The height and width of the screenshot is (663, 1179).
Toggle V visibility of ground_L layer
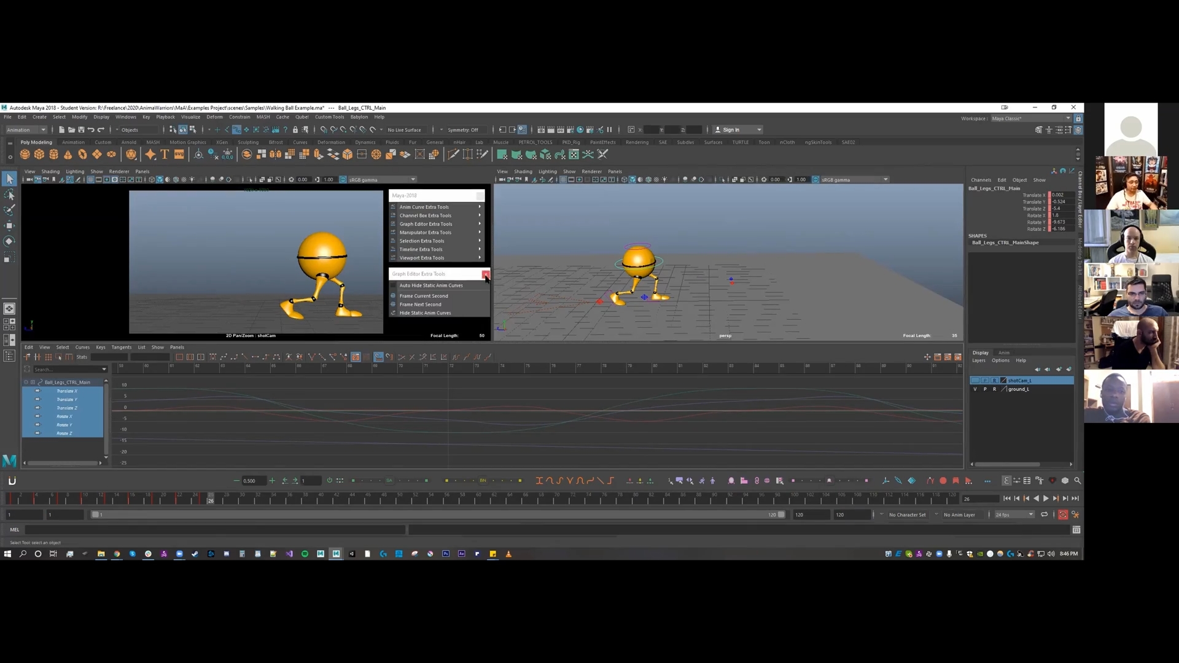(x=975, y=389)
